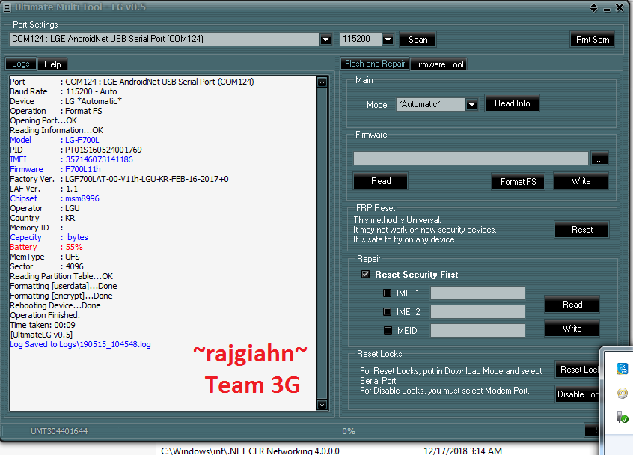This screenshot has height=455, width=633.
Task: Switch to the Logs tab
Action: [21, 64]
